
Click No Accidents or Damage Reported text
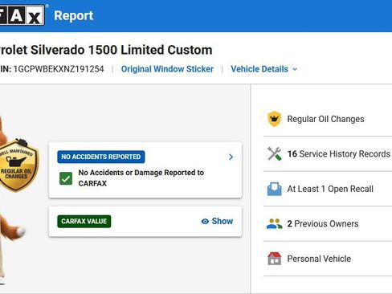coord(141,178)
